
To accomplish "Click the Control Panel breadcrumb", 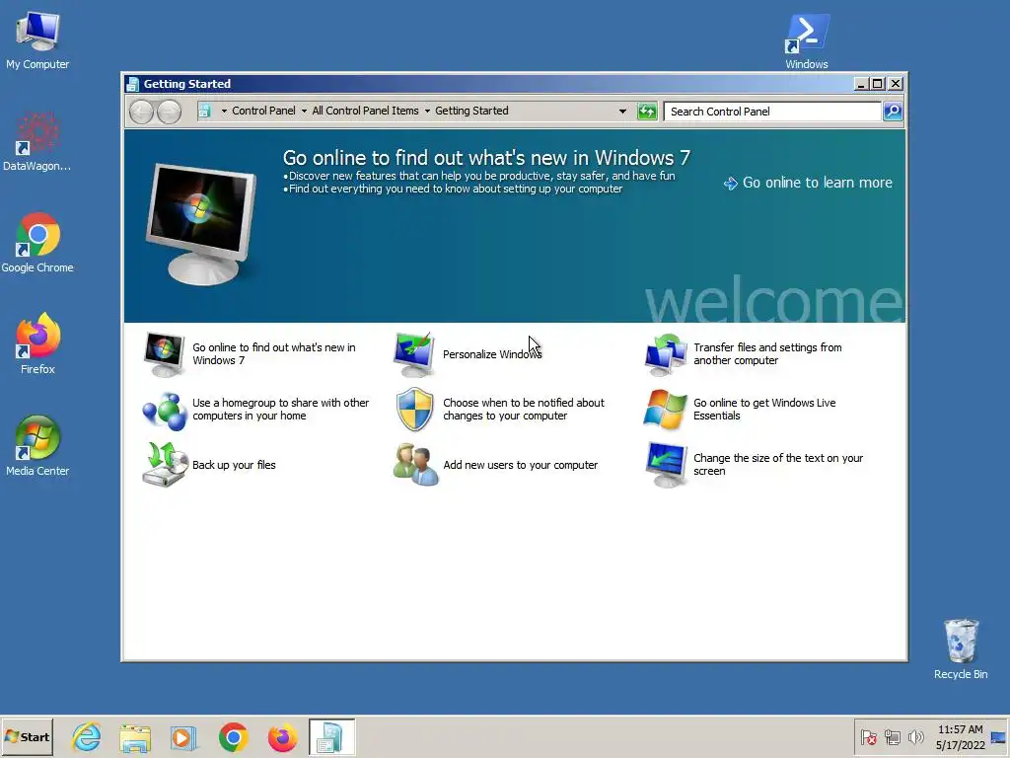I will click(x=263, y=111).
